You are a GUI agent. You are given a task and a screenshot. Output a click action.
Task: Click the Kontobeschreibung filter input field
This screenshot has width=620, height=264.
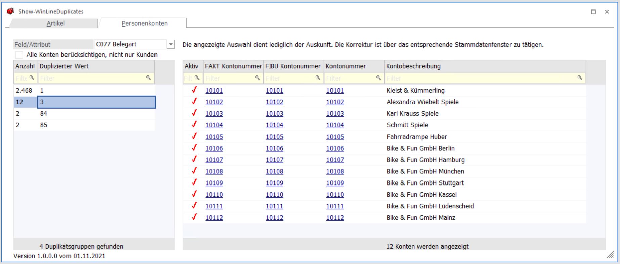click(x=480, y=78)
